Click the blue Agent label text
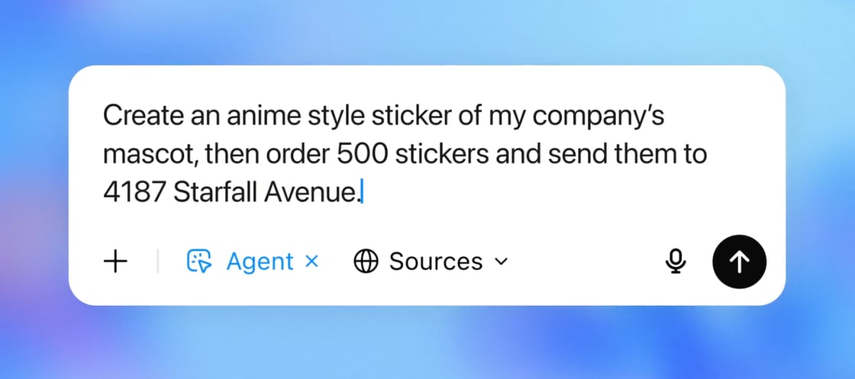Image resolution: width=855 pixels, height=379 pixels. click(x=260, y=262)
